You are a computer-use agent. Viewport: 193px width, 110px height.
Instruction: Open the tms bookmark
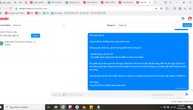point(38,13)
